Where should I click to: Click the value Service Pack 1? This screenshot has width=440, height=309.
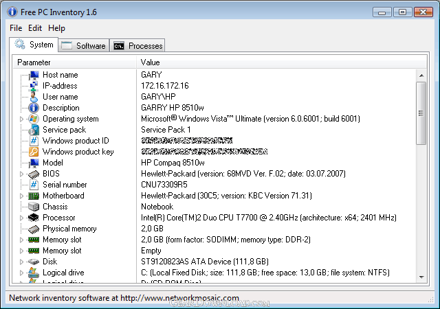point(166,130)
